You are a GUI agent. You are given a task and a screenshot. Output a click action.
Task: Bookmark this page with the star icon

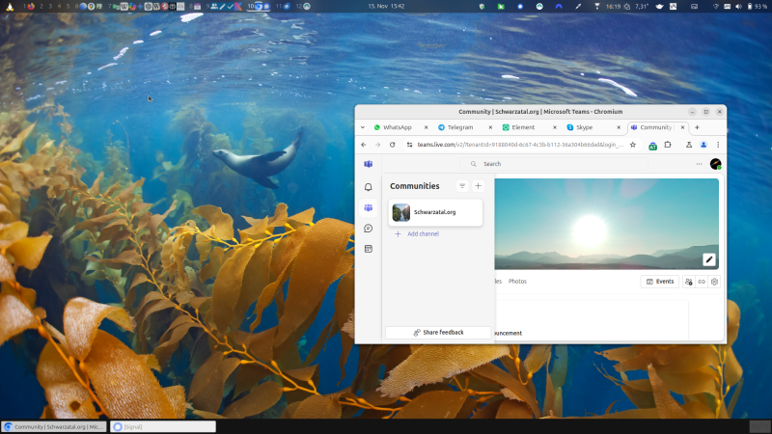[633, 145]
